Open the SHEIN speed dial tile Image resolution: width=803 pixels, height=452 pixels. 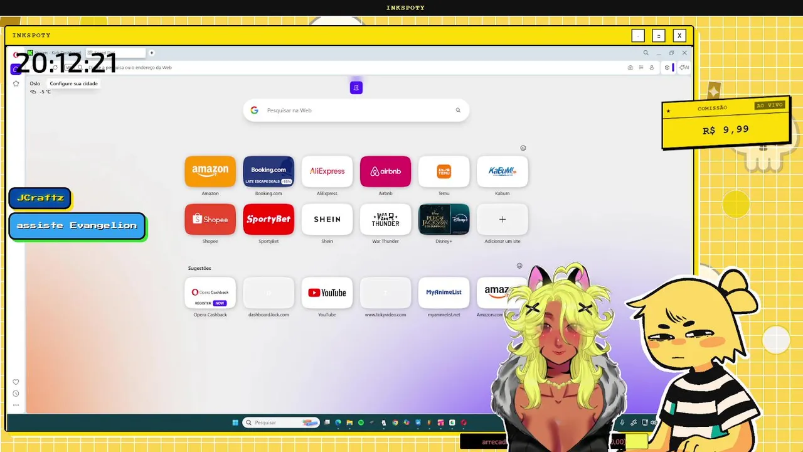(x=327, y=219)
